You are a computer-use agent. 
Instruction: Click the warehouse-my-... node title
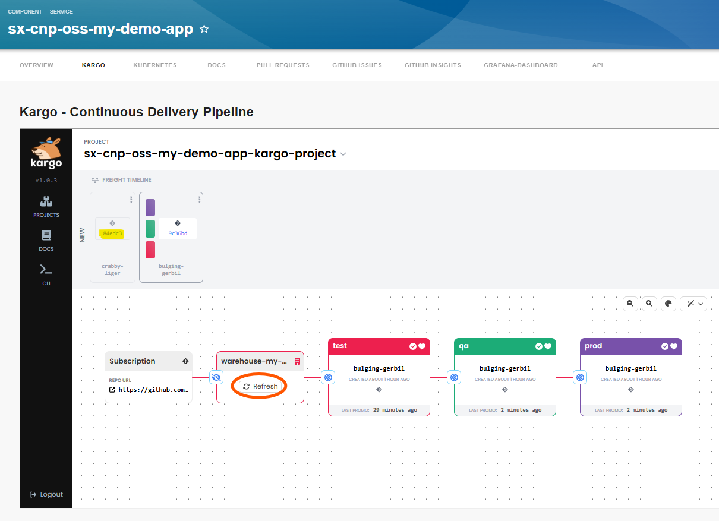click(x=254, y=361)
